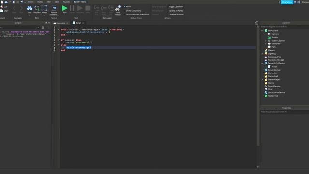Click the Undo arrow in quick access bar
The height and width of the screenshot is (174, 309).
22,2
